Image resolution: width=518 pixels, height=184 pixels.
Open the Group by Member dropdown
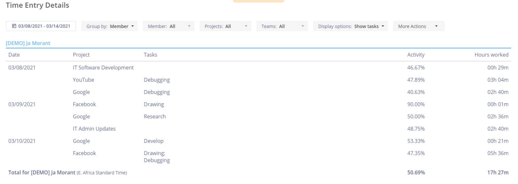coord(110,26)
